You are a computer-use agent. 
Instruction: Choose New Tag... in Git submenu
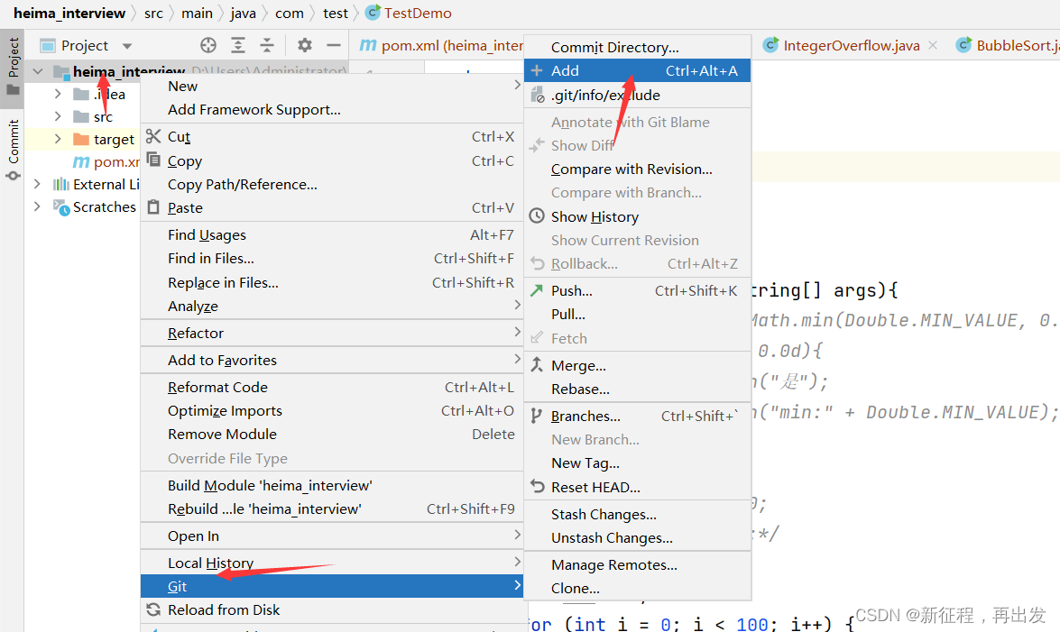(x=638, y=463)
